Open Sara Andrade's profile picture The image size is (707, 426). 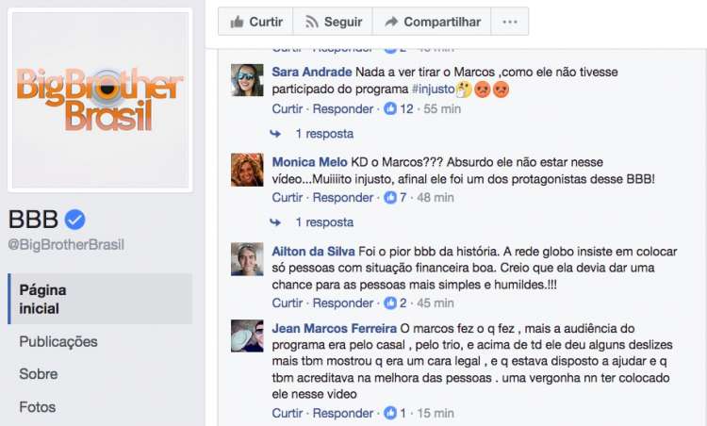247,80
